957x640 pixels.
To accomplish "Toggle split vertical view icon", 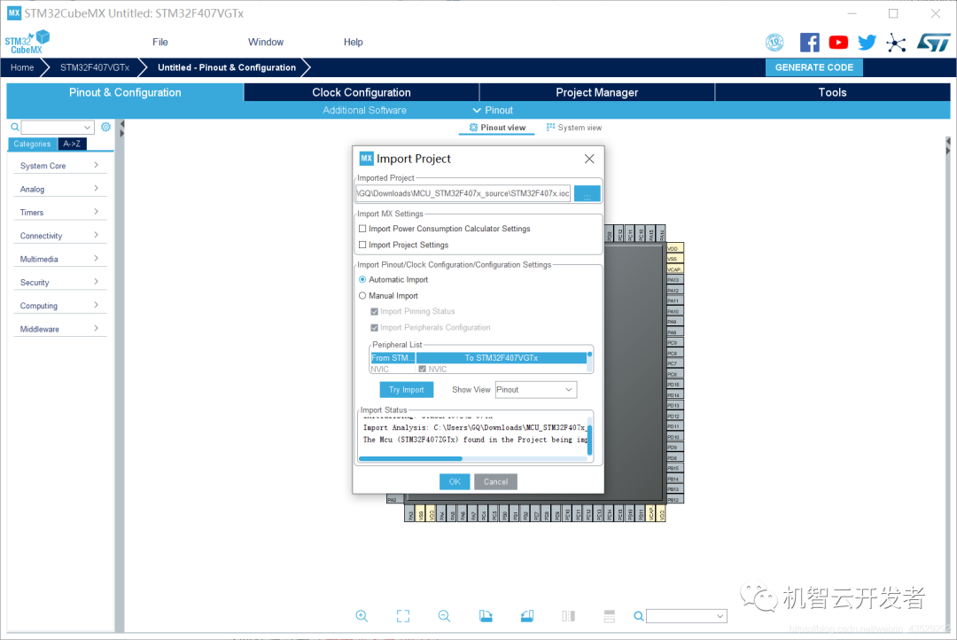I will (568, 615).
